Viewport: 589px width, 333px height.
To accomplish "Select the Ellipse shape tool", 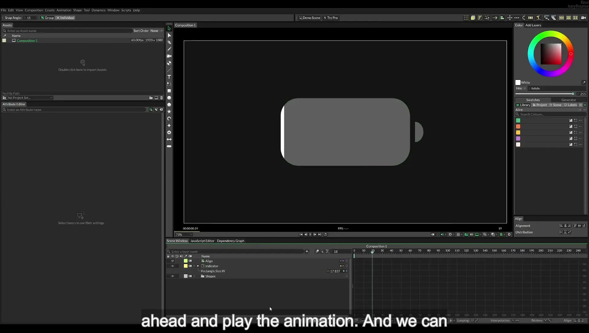I will coord(169,98).
